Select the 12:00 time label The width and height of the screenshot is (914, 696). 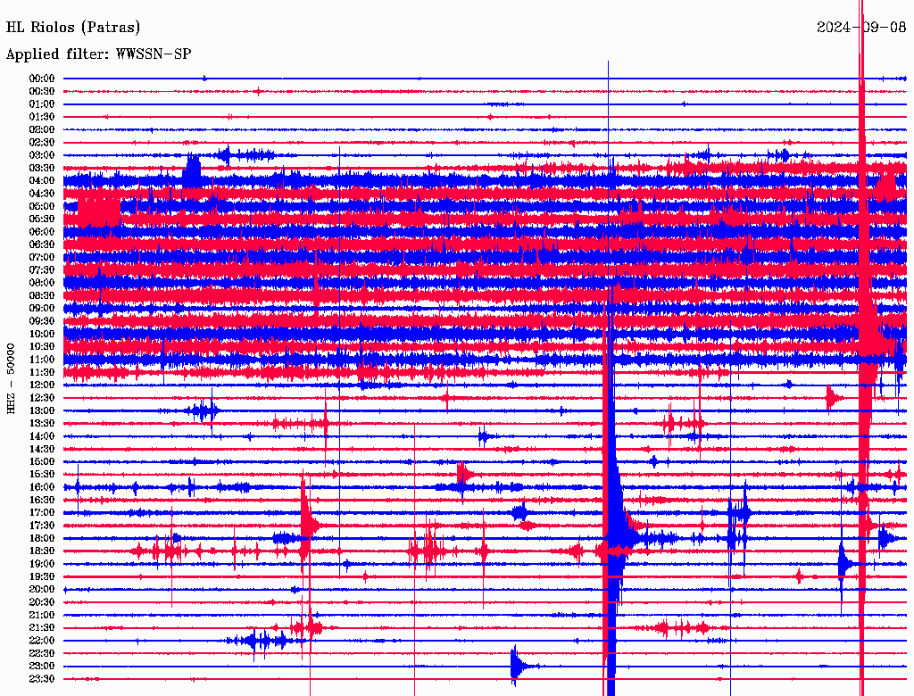tap(42, 385)
